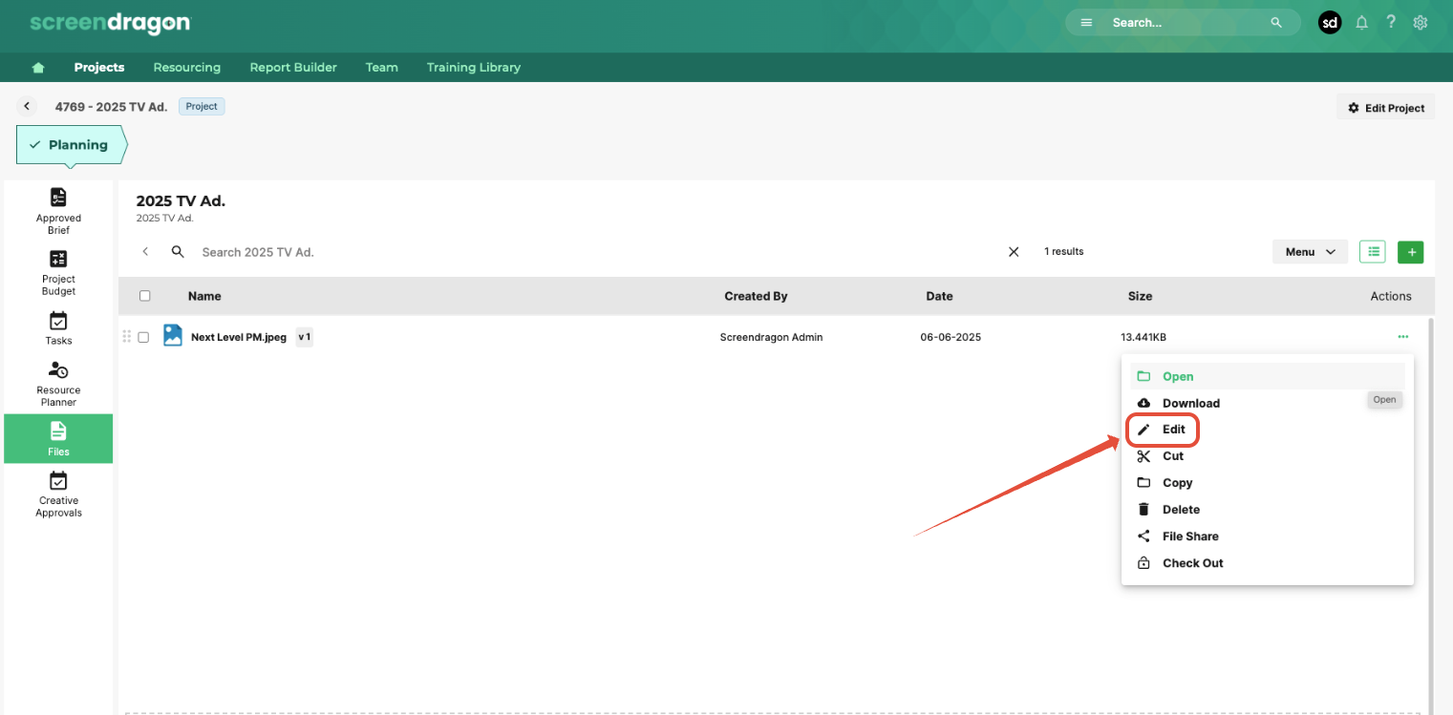
Task: Switch to the Team tab
Action: coord(382,68)
